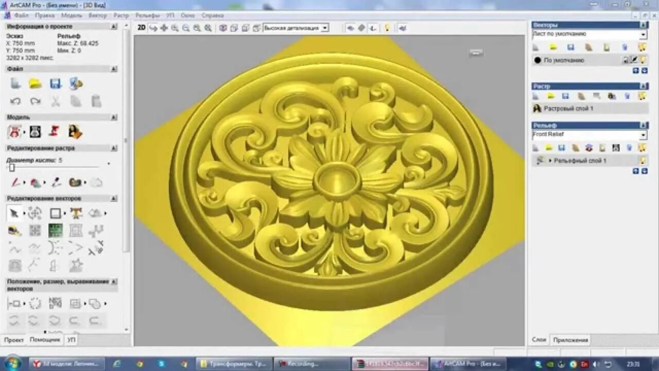Viewport: 659px width, 371px height.
Task: Open a file using the yellow folder icon in Файл
Action: 36,83
